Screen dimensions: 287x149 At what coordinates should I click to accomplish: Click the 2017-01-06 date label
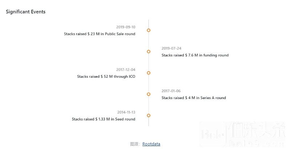pos(171,91)
